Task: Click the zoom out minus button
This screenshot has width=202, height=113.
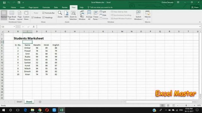Action: (178, 105)
